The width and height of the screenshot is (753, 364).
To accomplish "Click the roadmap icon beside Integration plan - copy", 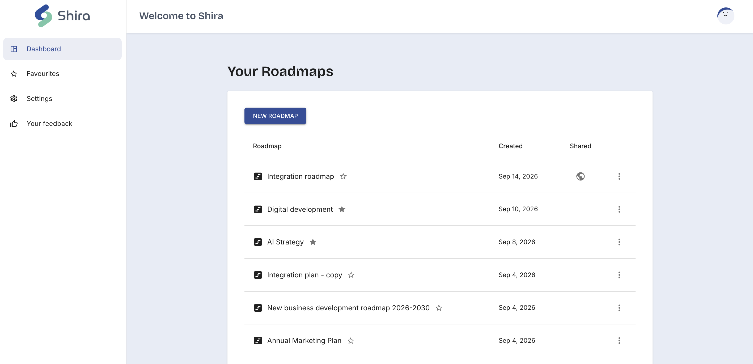I will tap(258, 275).
